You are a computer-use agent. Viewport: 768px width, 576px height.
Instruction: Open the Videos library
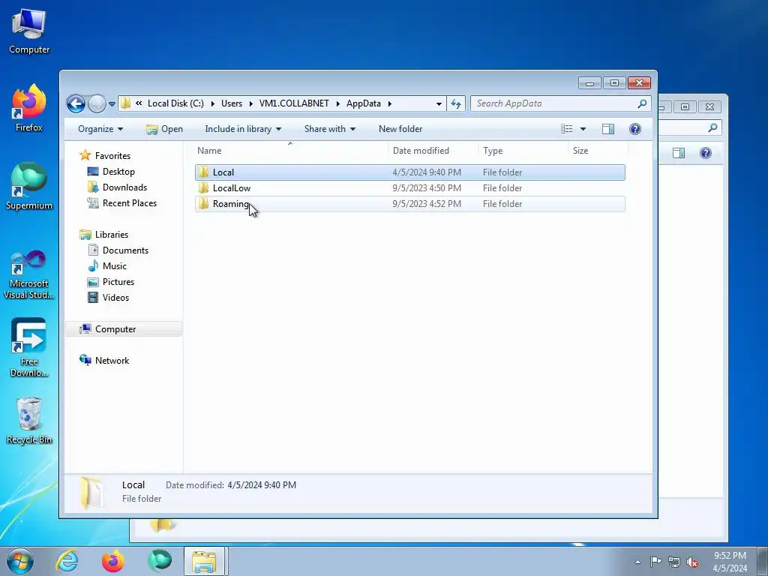point(115,297)
